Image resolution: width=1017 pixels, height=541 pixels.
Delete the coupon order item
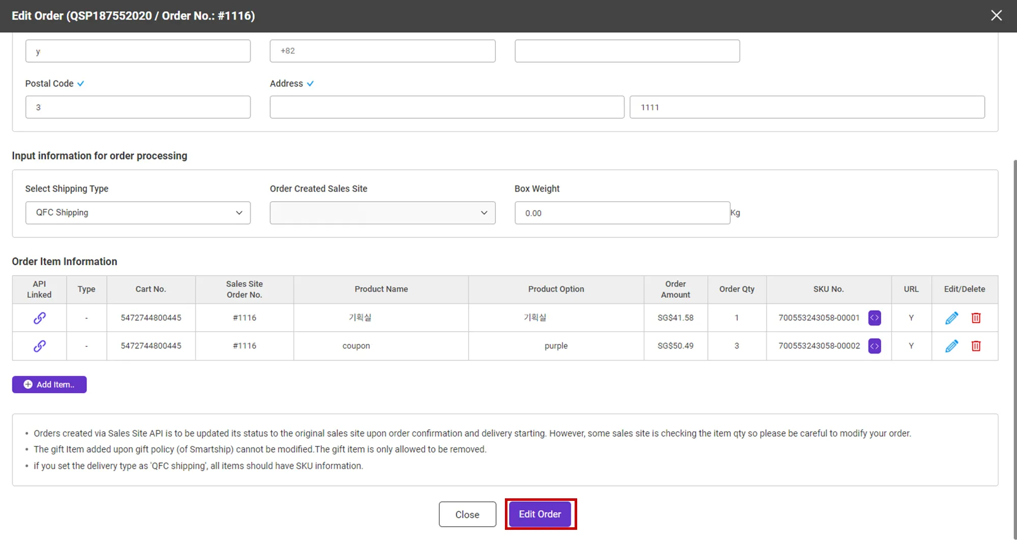point(976,346)
